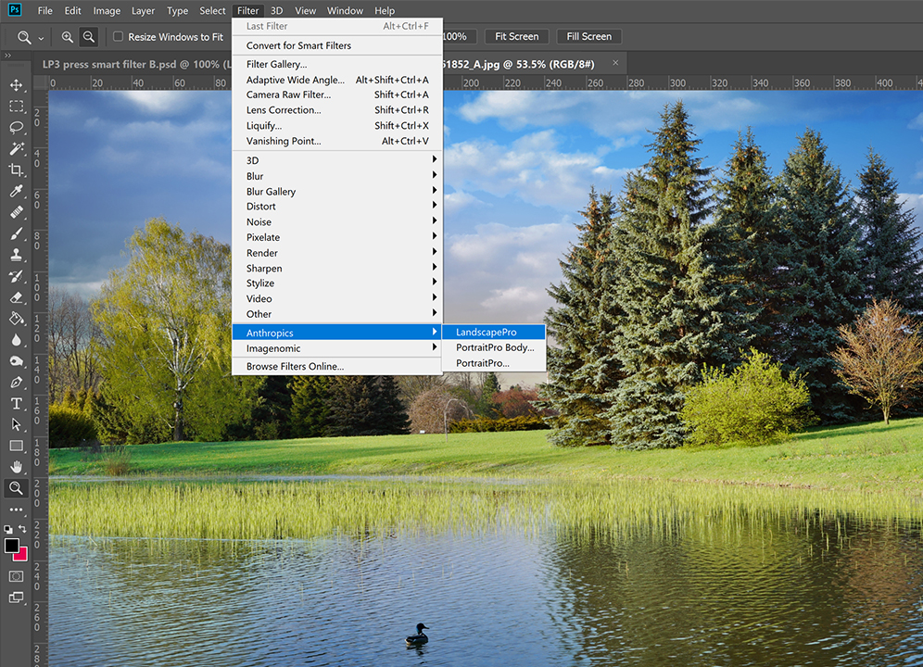Choose the Eraser tool
This screenshot has height=667, width=923.
(x=15, y=296)
